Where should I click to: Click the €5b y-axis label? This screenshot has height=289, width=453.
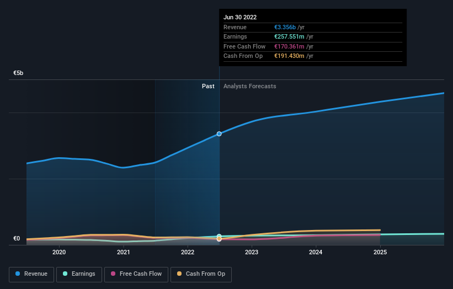click(18, 73)
